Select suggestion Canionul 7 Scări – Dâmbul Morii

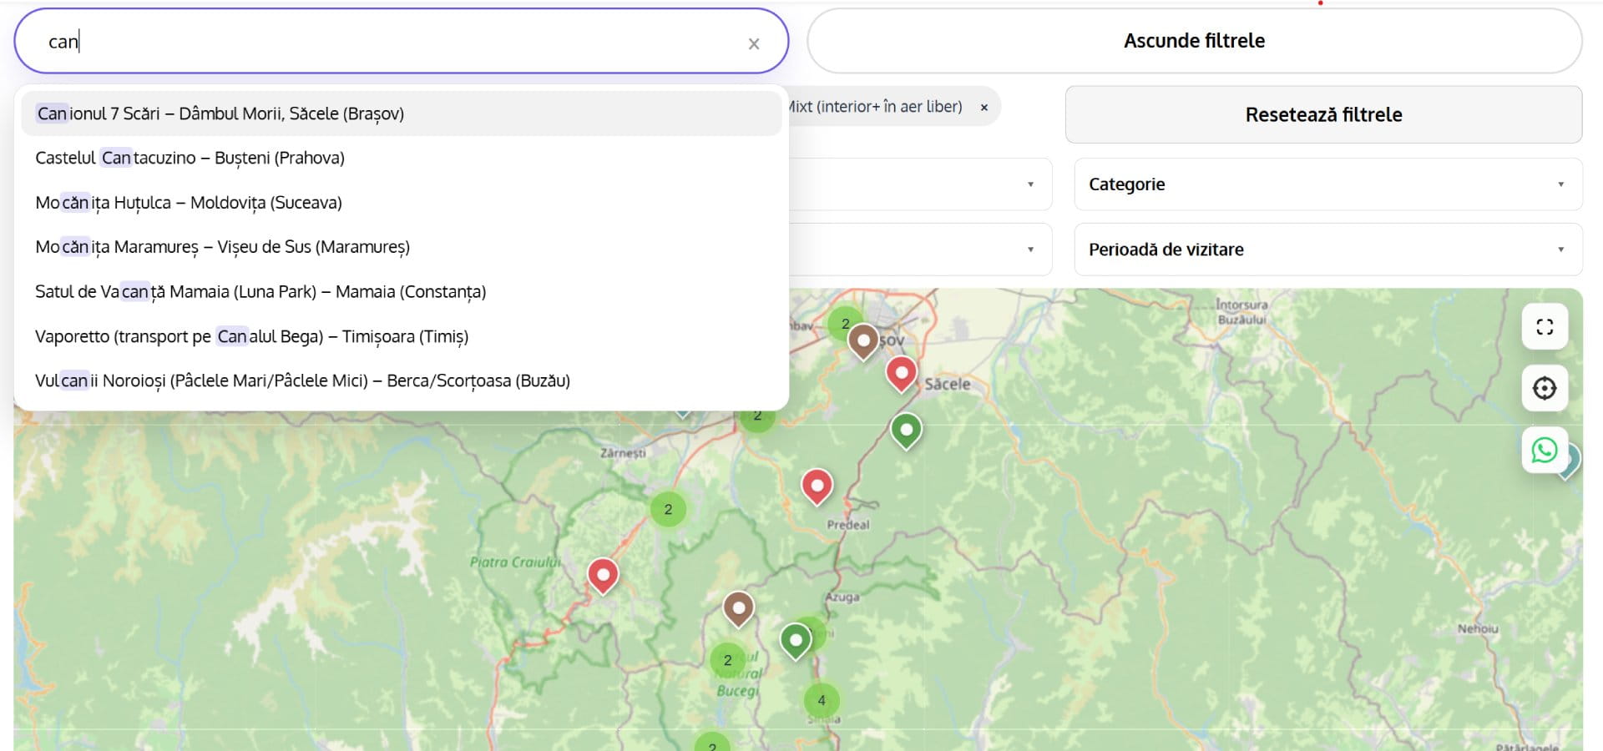click(401, 113)
